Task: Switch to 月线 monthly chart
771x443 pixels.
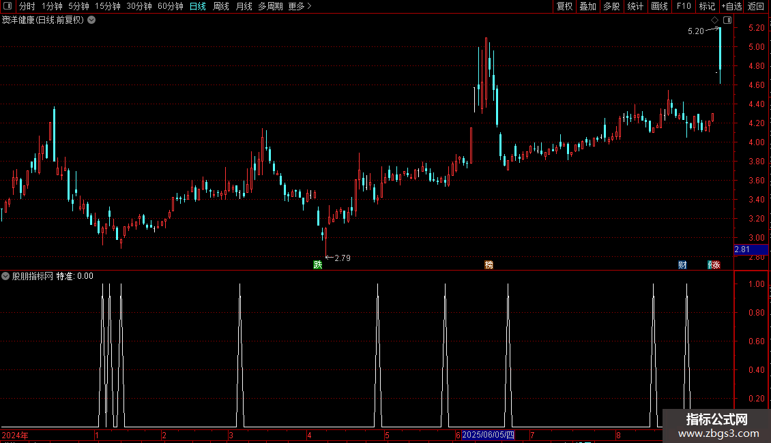Action: 244,6
